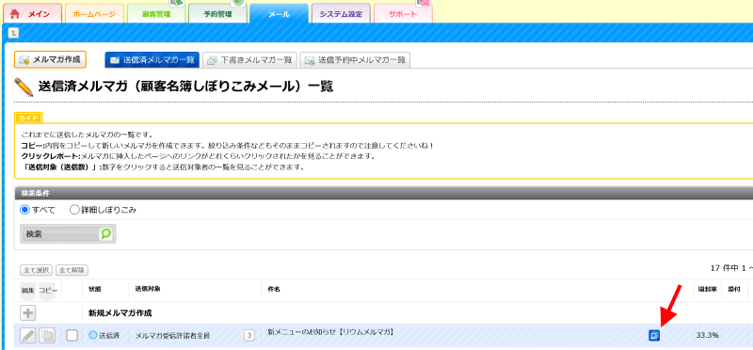The width and height of the screenshot is (753, 350).
Task: Tick the checkbox in the newsletter row
Action: click(72, 335)
